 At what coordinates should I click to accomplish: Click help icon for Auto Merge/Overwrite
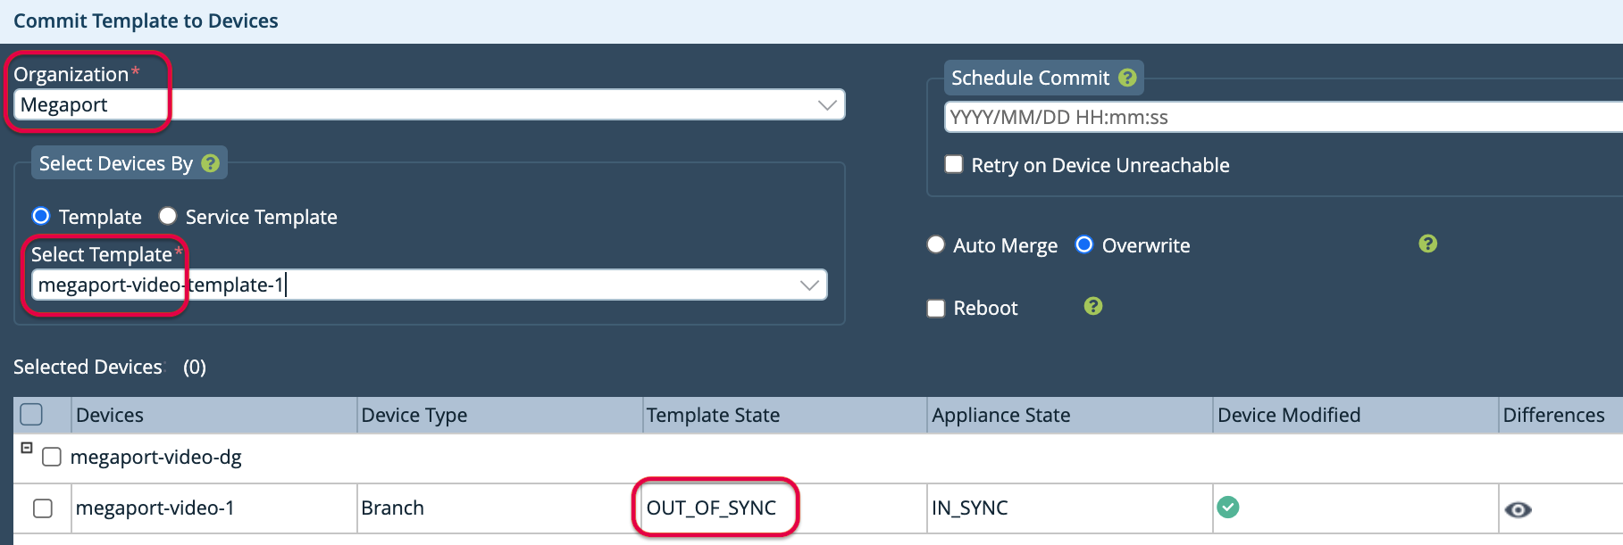(x=1427, y=244)
